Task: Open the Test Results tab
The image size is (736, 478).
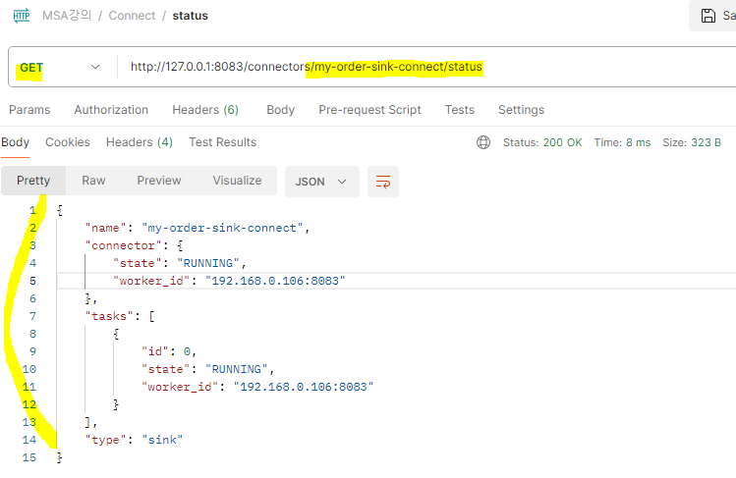Action: tap(222, 142)
